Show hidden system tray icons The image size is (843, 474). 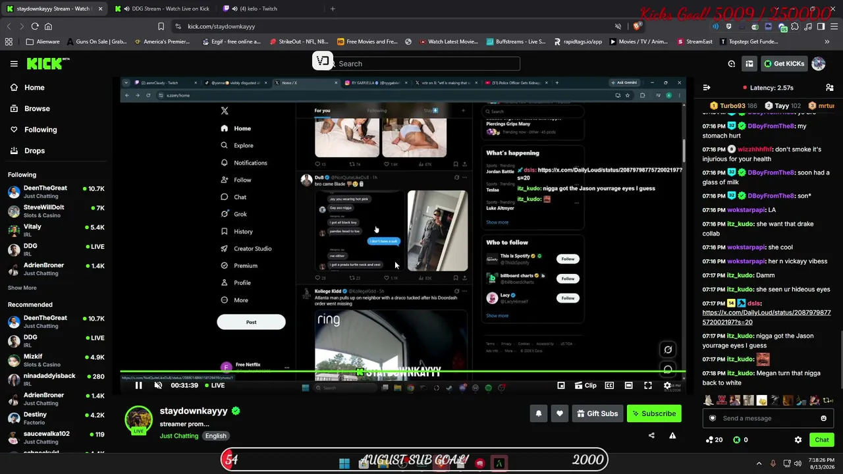click(x=759, y=463)
